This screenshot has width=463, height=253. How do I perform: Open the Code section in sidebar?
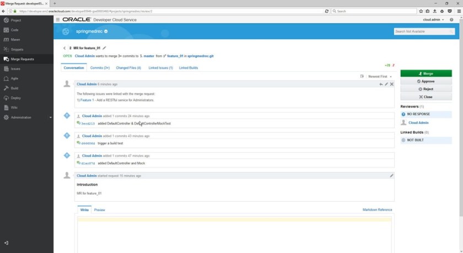click(14, 30)
